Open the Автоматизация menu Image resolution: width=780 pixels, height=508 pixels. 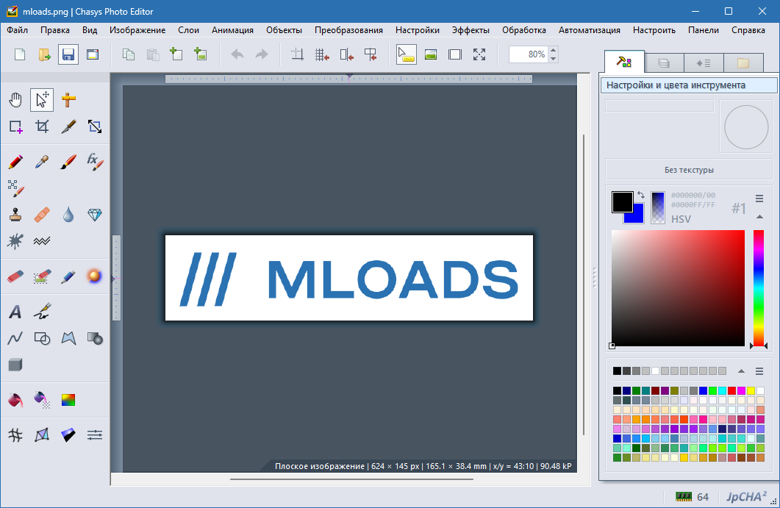pos(589,30)
